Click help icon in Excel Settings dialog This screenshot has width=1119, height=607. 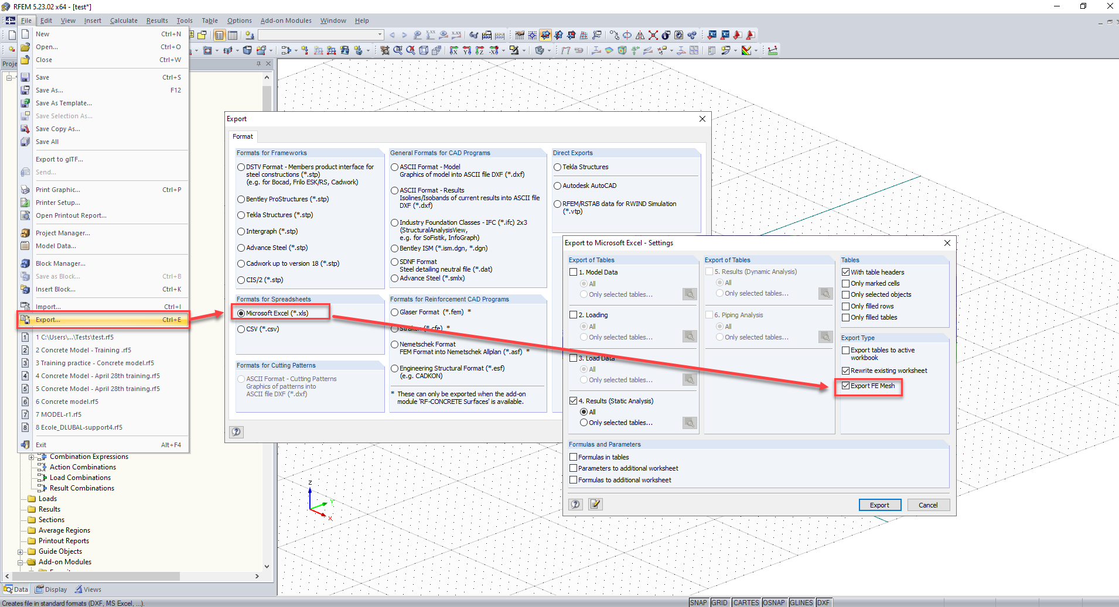click(576, 505)
